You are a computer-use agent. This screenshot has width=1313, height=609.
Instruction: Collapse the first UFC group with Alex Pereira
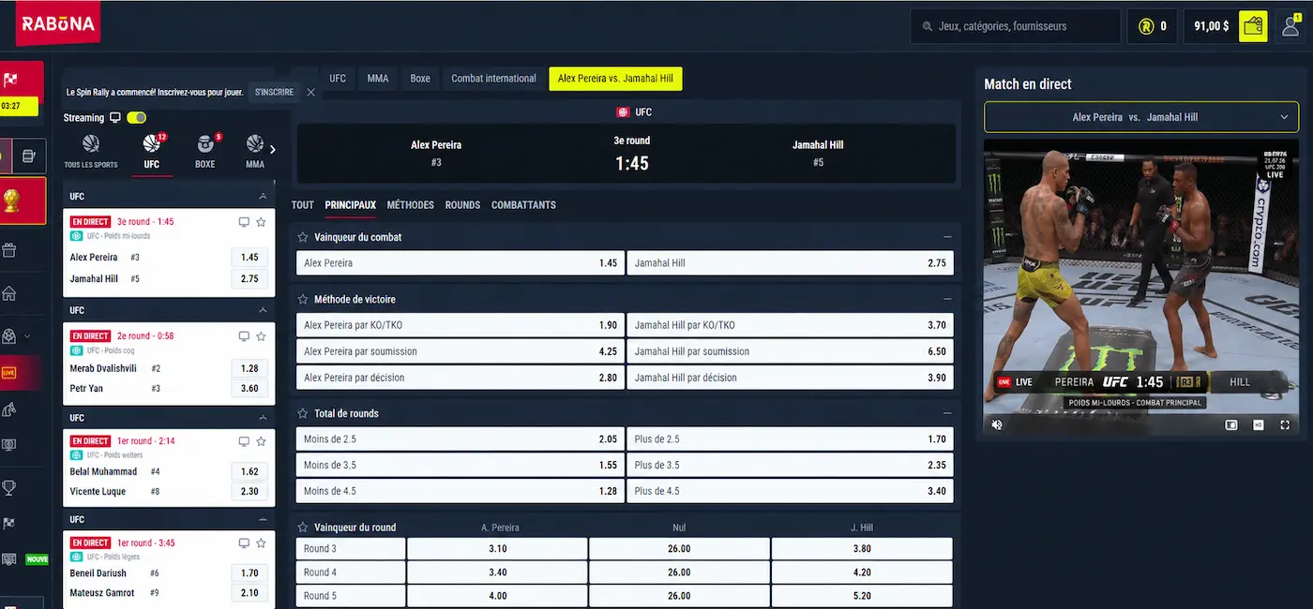pyautogui.click(x=263, y=196)
